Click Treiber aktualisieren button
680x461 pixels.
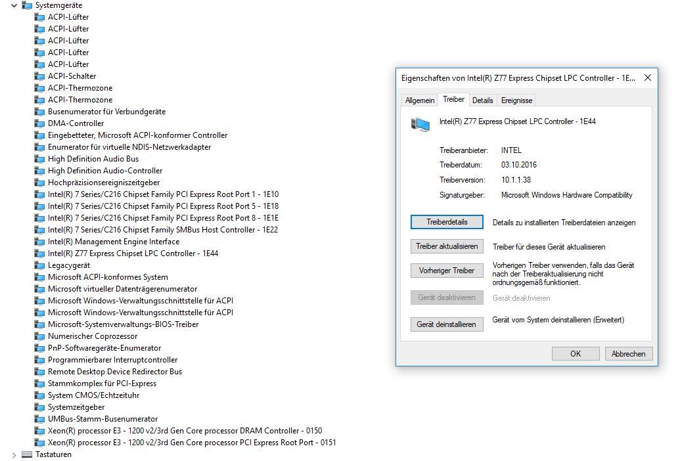(x=447, y=246)
